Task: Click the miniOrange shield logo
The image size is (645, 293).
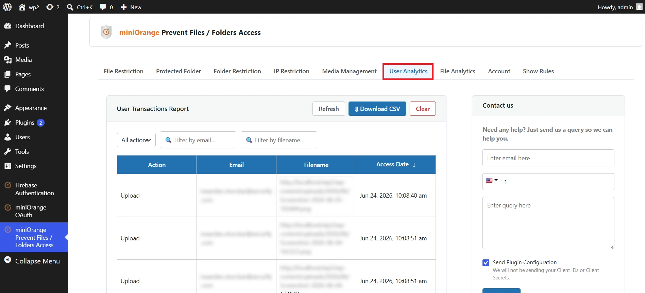Action: click(106, 32)
